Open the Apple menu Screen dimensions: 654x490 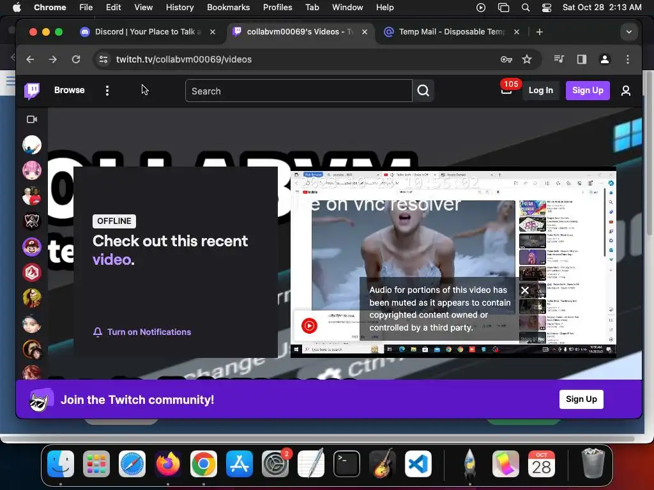click(17, 7)
